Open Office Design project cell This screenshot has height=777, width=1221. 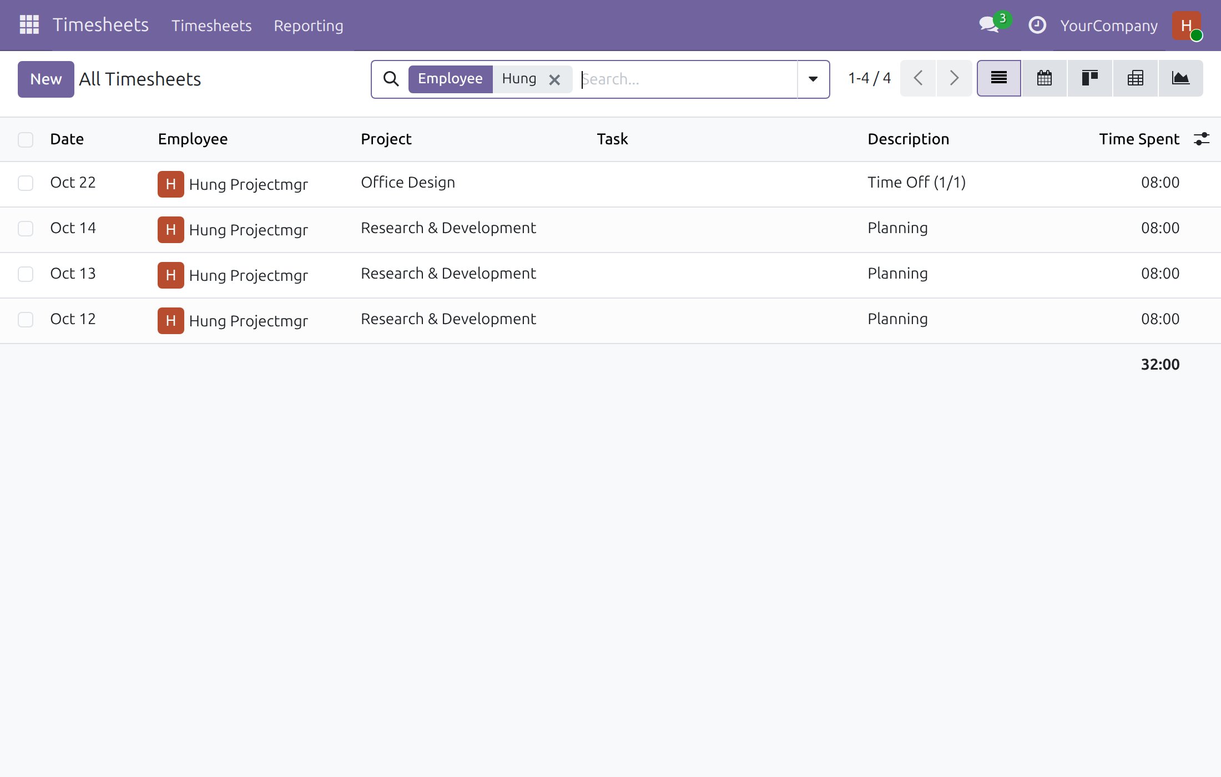point(408,183)
